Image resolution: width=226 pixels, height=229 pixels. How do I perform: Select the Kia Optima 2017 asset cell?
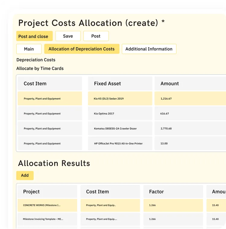[120, 114]
